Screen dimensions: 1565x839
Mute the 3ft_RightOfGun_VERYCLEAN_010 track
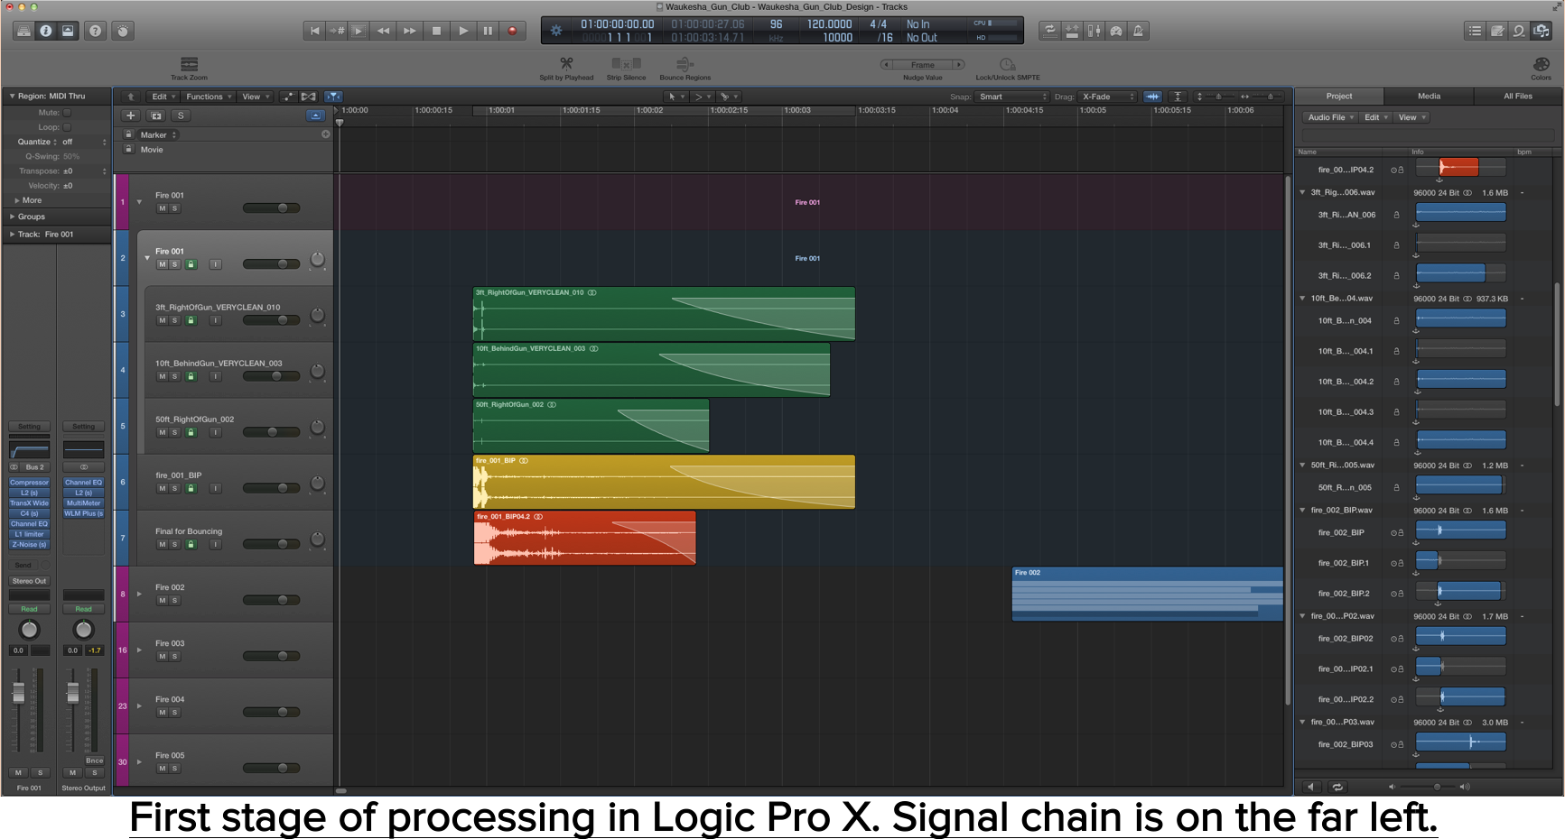tap(163, 320)
